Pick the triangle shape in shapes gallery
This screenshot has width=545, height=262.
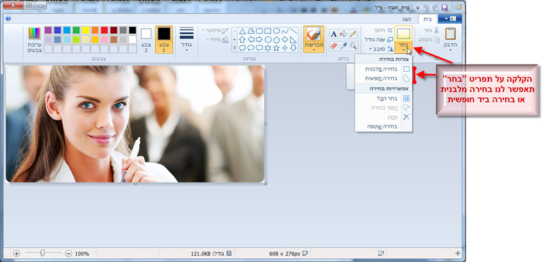(x=242, y=31)
